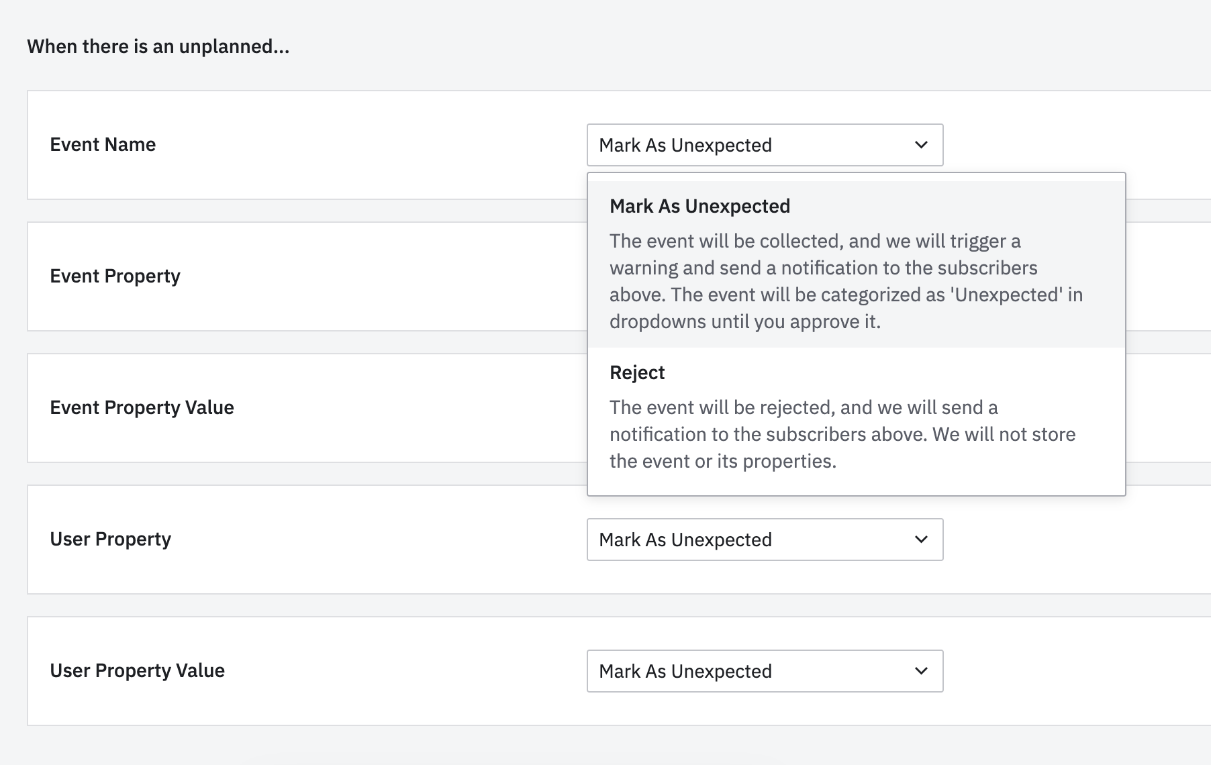Click the Mark As Unexpected option description

[x=844, y=282]
